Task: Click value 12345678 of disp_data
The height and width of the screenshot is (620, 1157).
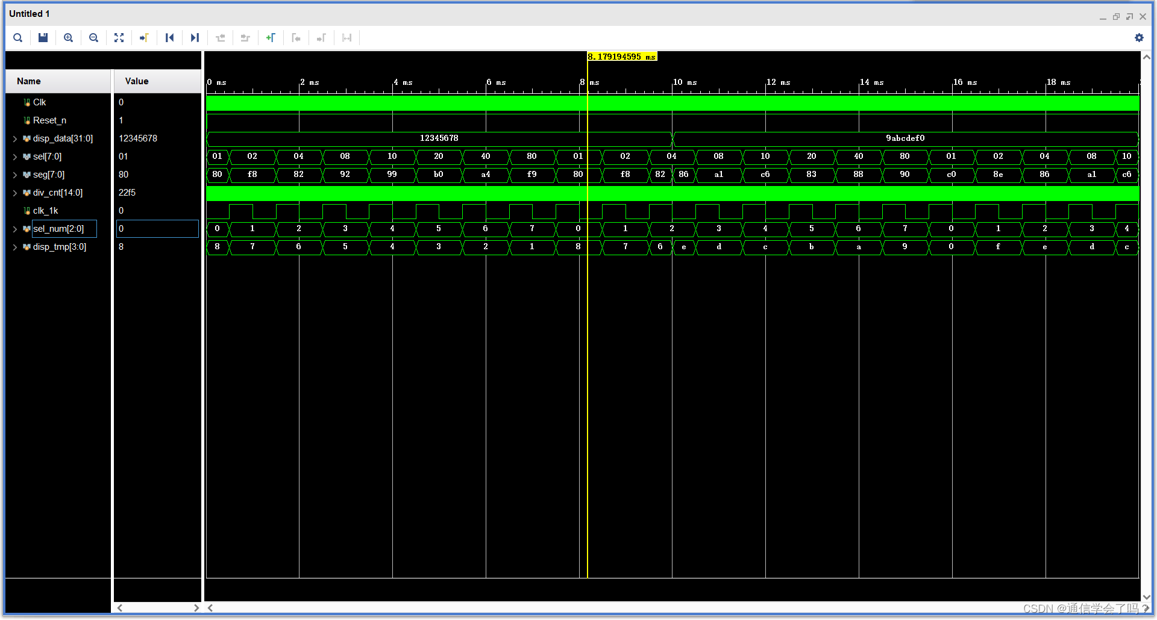Action: (x=138, y=138)
